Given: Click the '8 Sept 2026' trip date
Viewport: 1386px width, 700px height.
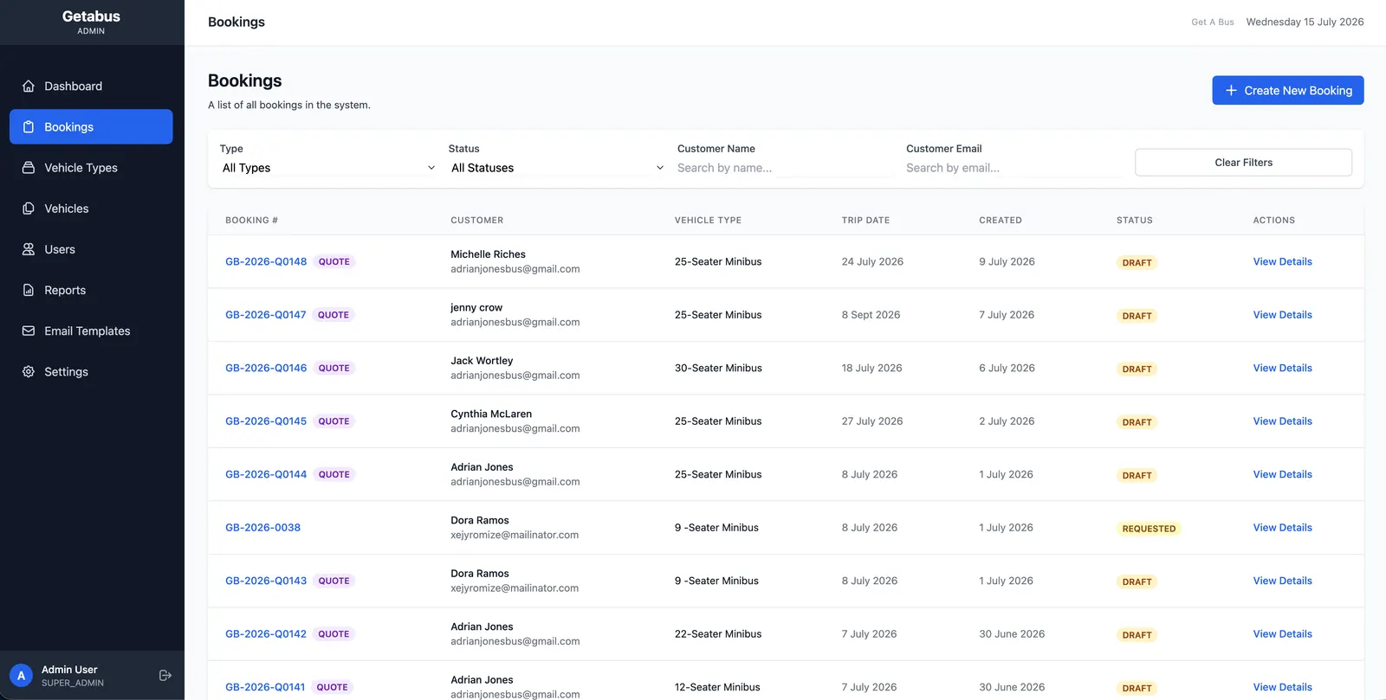Looking at the screenshot, I should [871, 315].
